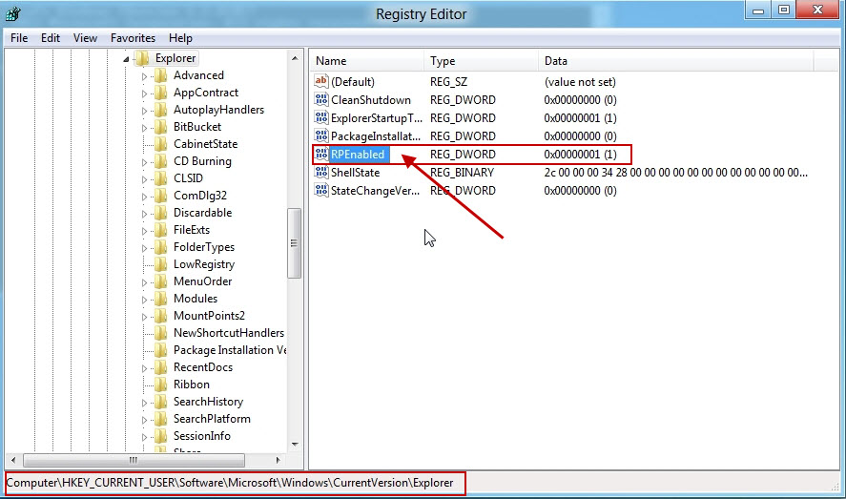Select the Package Installation key

[x=229, y=350]
